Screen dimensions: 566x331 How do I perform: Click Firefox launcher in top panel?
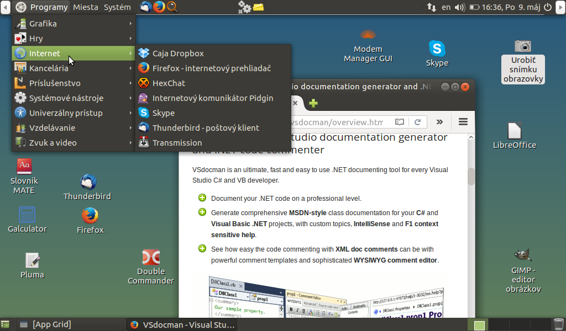(x=159, y=7)
